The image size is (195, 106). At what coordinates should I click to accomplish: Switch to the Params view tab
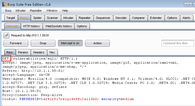[23, 52]
